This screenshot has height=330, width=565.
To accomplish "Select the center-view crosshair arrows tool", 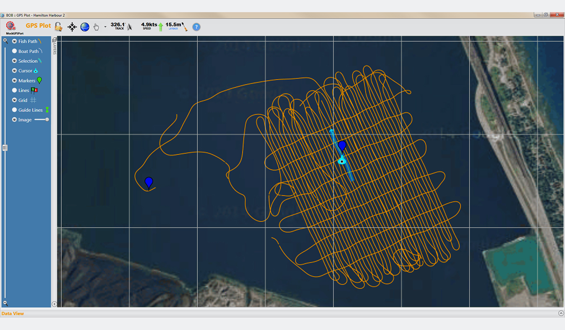I will tap(71, 26).
